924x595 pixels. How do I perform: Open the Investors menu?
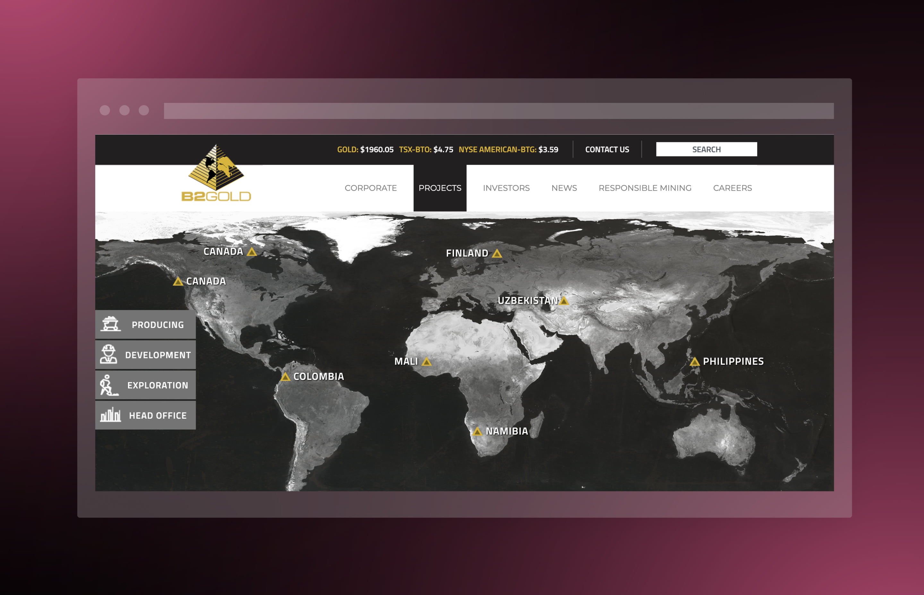[x=506, y=188]
